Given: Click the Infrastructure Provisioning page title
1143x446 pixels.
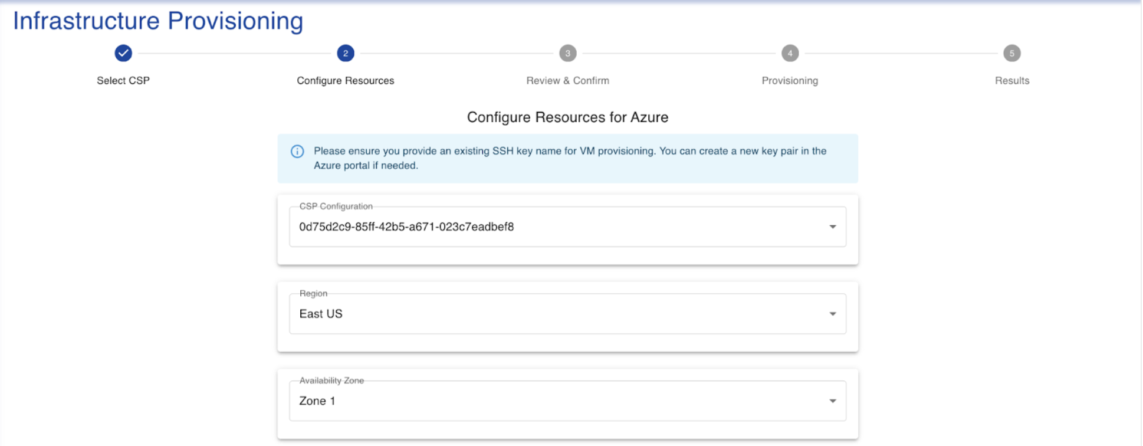Looking at the screenshot, I should click(x=158, y=21).
